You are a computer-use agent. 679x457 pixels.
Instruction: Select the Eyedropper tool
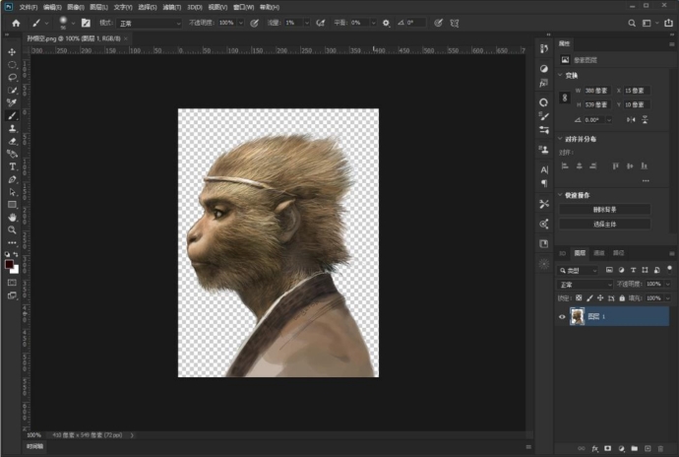point(12,102)
